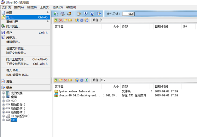Click the ubuntu ISO file archive icon
197x137 pixels.
click(56, 95)
